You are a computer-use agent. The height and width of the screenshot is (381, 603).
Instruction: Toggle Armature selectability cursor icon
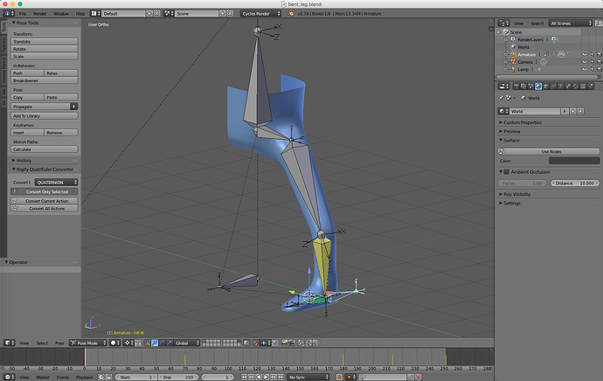pos(593,54)
